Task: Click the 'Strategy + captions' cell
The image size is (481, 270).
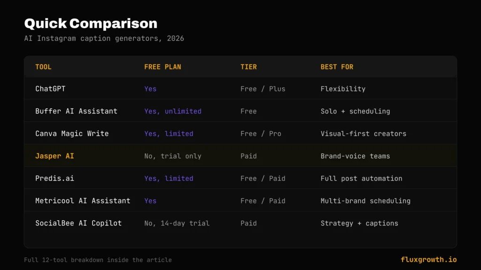Action: 359,223
